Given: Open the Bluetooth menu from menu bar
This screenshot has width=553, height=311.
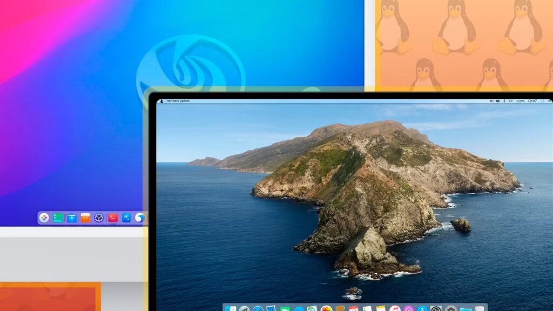Looking at the screenshot, I should pos(504,100).
